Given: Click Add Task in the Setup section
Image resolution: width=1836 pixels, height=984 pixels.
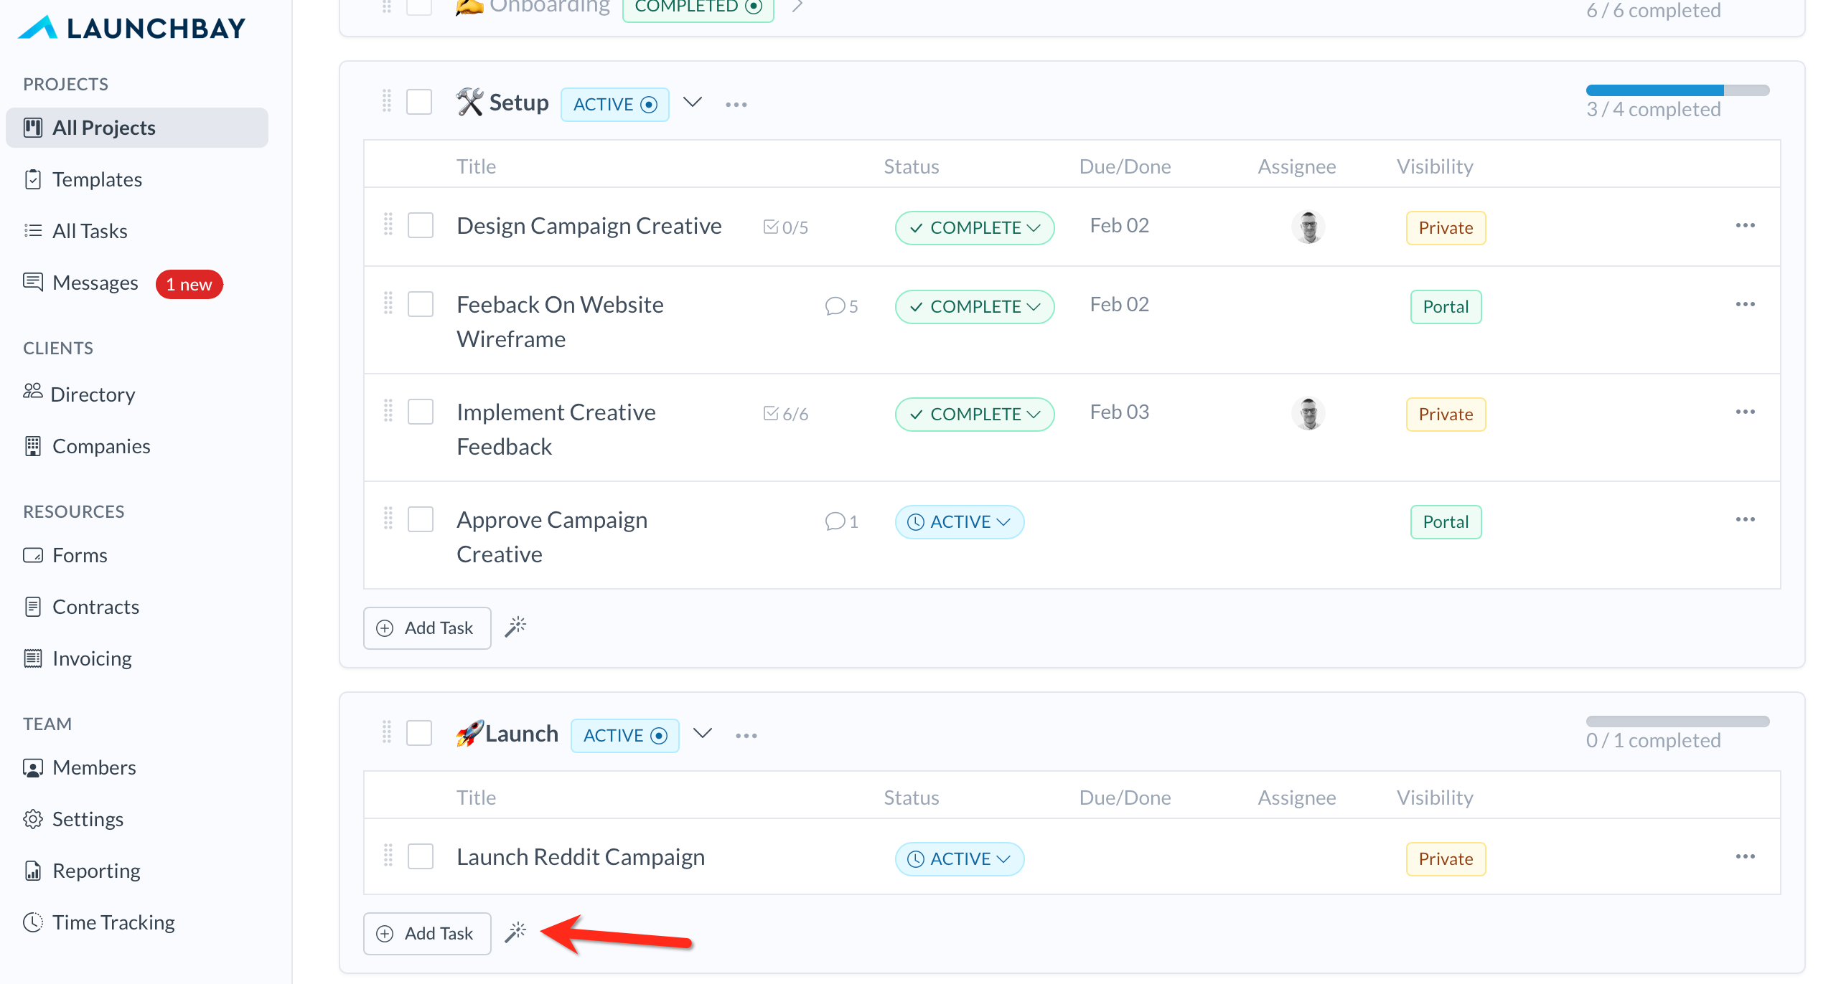Looking at the screenshot, I should (x=427, y=628).
